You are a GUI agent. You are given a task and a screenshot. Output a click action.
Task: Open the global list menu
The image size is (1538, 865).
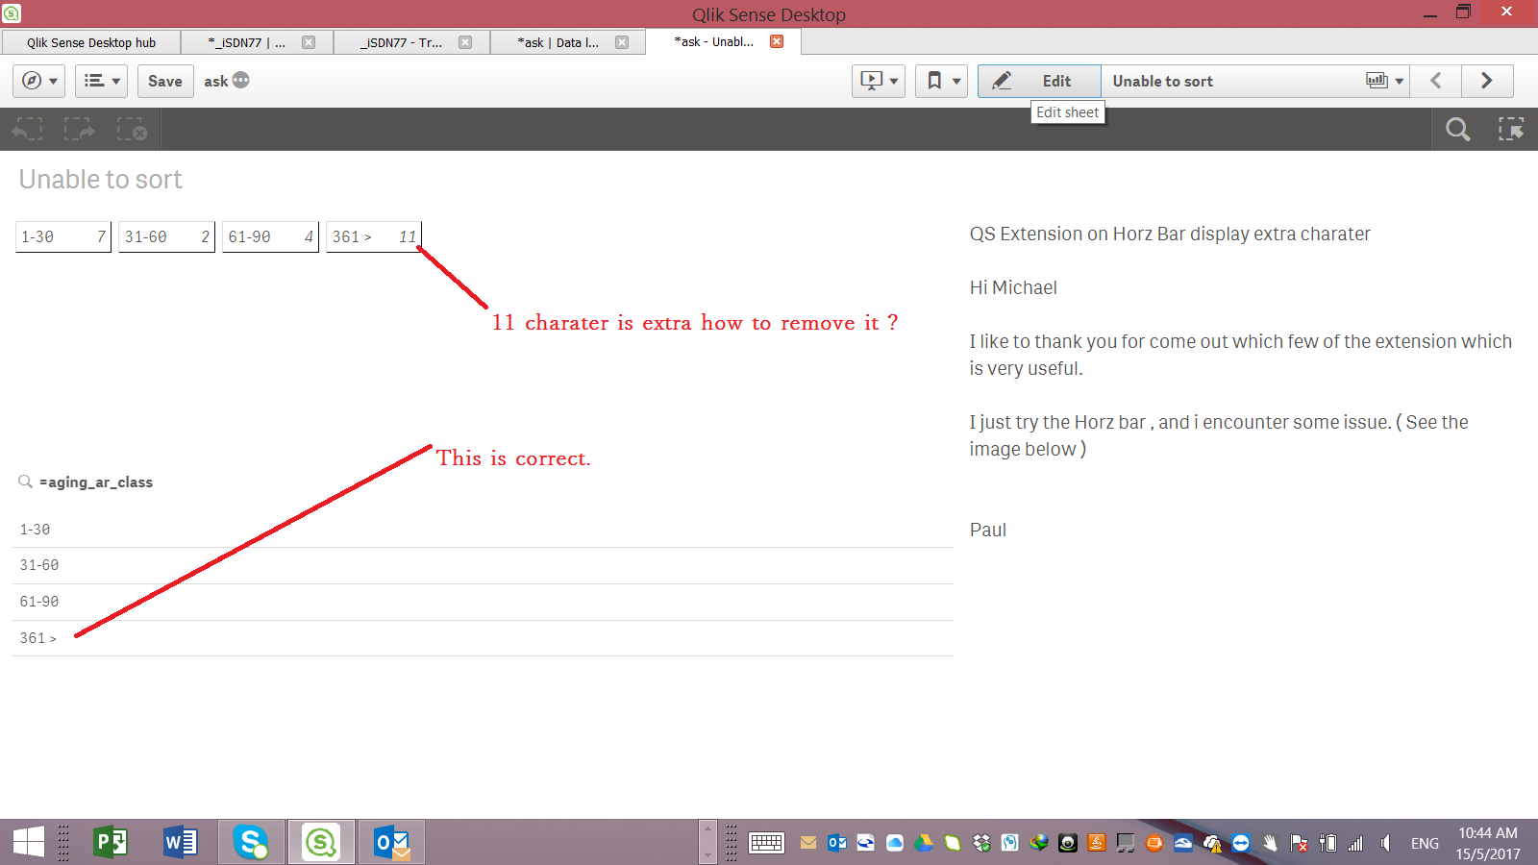click(x=101, y=81)
